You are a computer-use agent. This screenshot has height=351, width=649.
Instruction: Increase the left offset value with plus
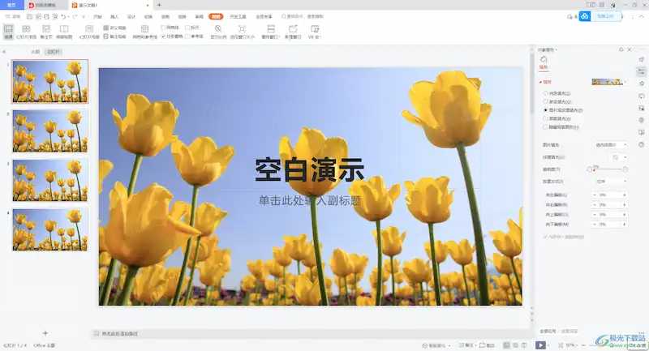(624, 195)
